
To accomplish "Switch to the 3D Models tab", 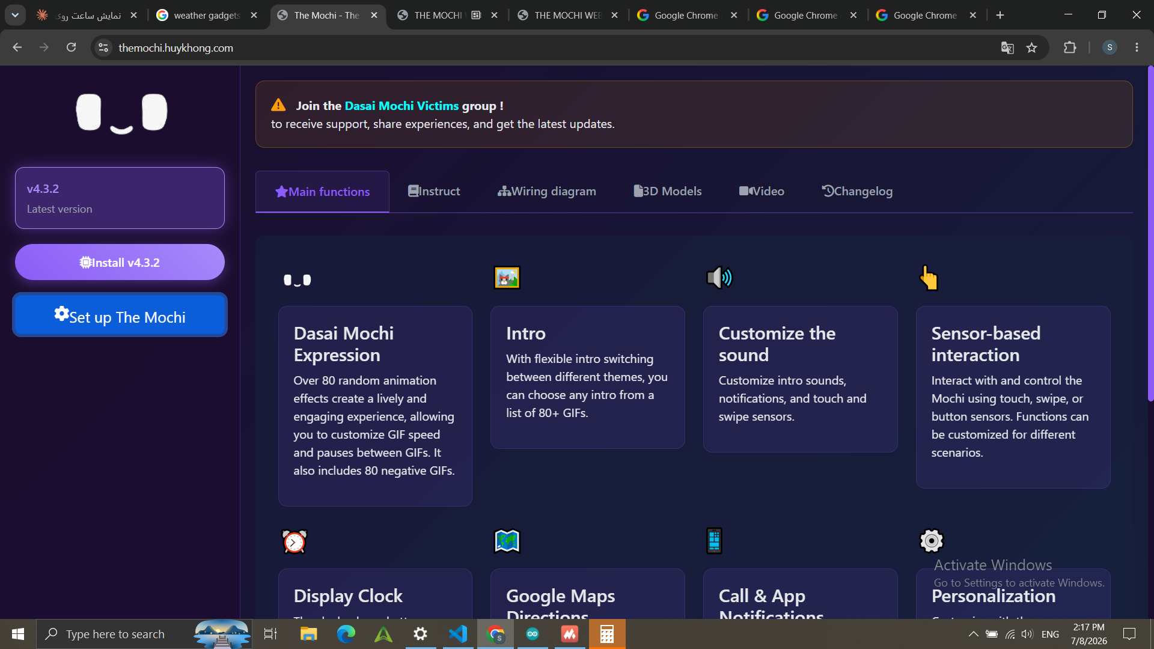I will coord(667,191).
